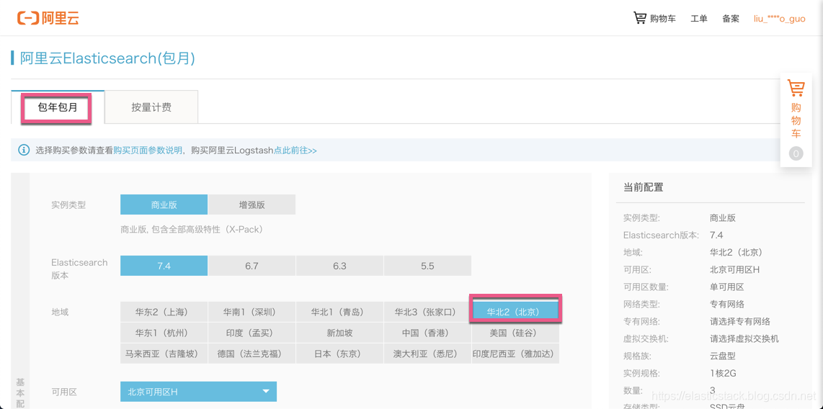Select region 印度尼西亚（雅加达）
This screenshot has width=823, height=409.
click(514, 354)
